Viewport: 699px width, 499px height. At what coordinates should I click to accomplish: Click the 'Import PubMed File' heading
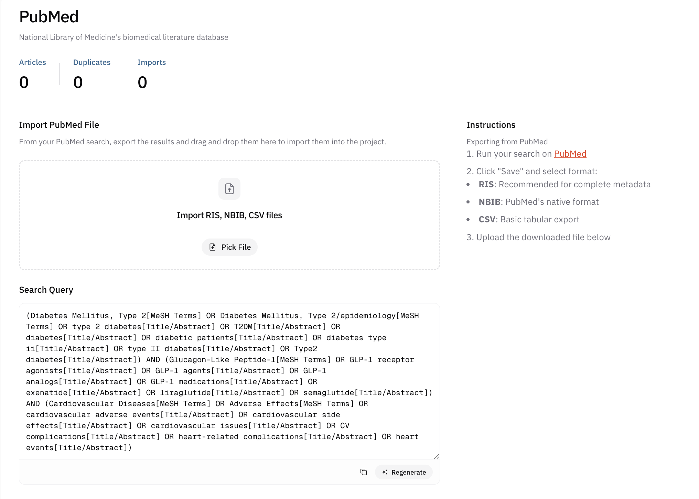coord(59,125)
